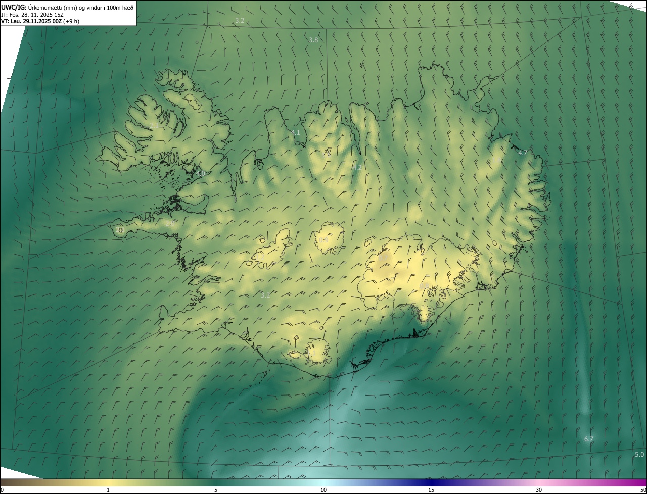Click the '1' tick label on the color scale

pyautogui.click(x=108, y=490)
